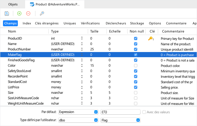
Task: Click the default value field ((1))
Action: click(120, 112)
